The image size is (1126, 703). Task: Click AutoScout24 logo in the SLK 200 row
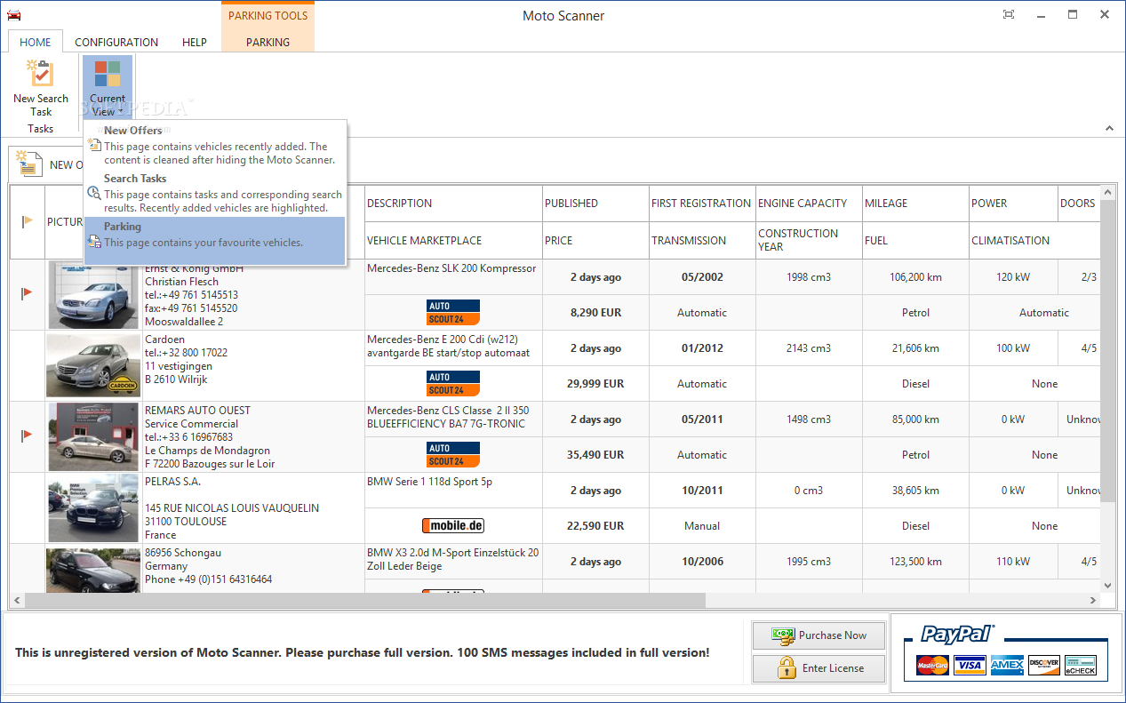tap(453, 313)
